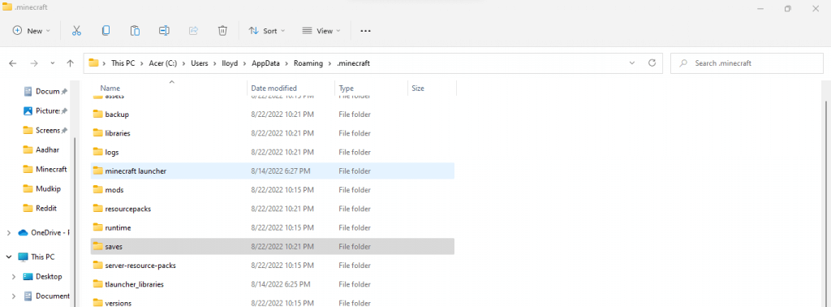Select OneDrive in navigation pane
831x307 pixels.
[x=44, y=232]
